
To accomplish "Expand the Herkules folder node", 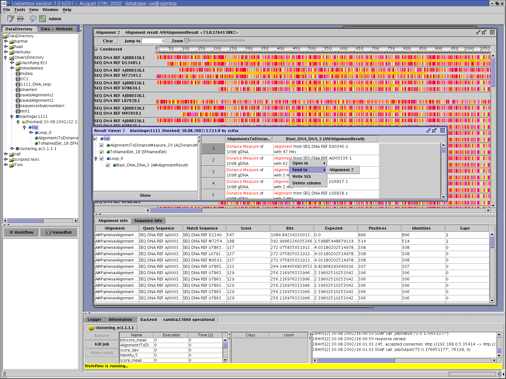I will pos(6,52).
